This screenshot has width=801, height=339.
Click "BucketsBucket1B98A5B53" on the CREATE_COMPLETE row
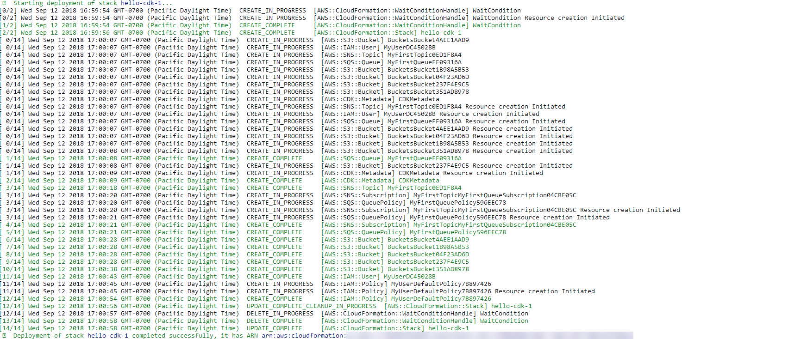click(428, 247)
